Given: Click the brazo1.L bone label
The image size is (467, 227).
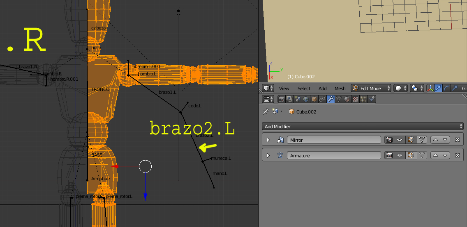Looking at the screenshot, I should pyautogui.click(x=167, y=92).
